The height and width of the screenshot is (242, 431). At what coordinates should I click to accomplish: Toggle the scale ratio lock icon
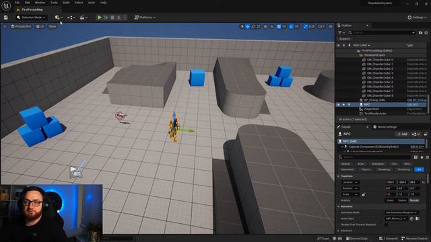(364, 194)
